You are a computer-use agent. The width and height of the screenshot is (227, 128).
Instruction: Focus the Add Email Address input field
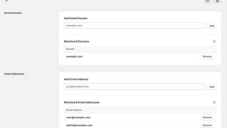pyautogui.click(x=134, y=86)
